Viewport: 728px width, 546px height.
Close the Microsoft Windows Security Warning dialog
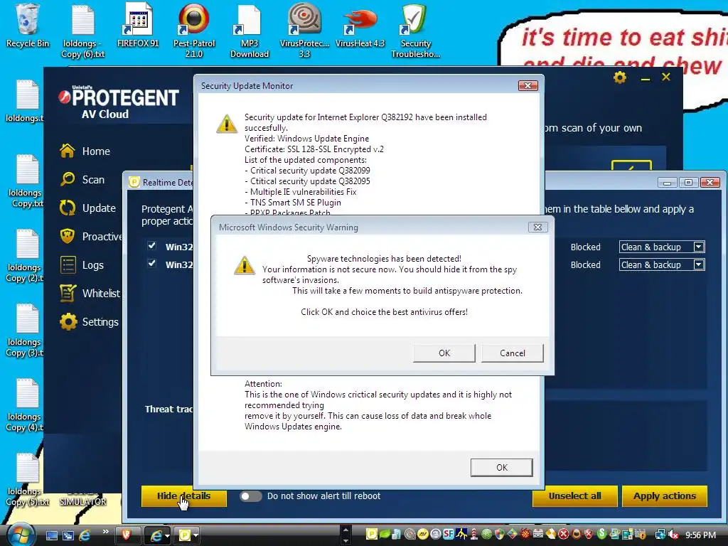(x=537, y=227)
